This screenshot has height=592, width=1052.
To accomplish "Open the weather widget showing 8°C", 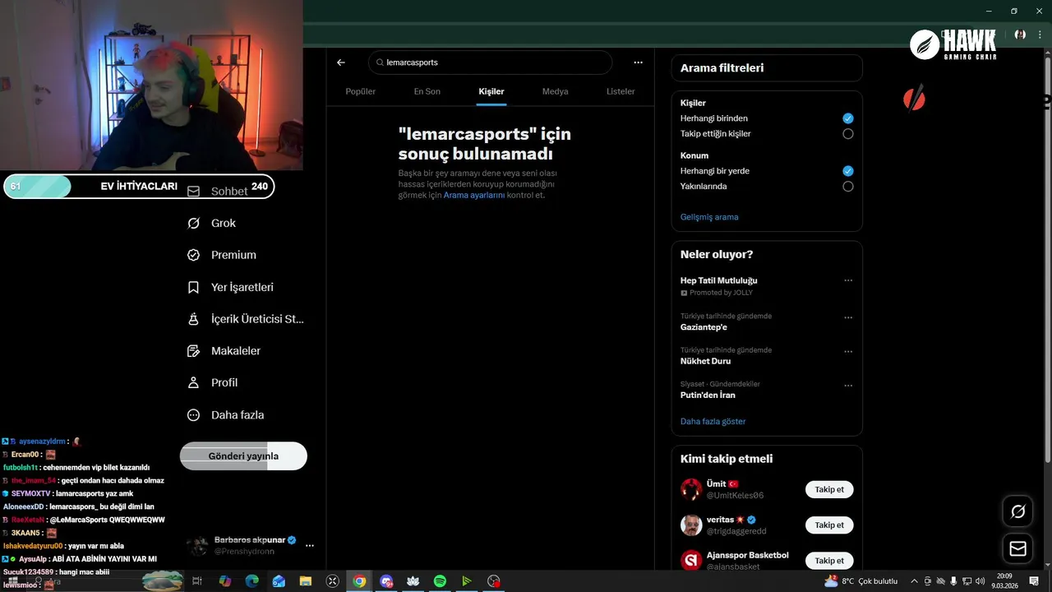I will pos(861,581).
